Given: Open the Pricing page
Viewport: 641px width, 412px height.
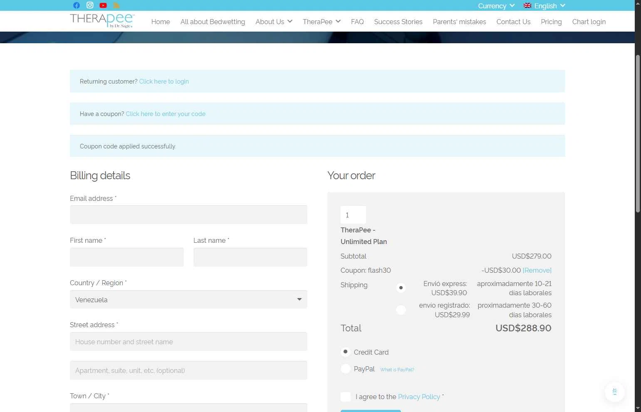Looking at the screenshot, I should pyautogui.click(x=551, y=22).
